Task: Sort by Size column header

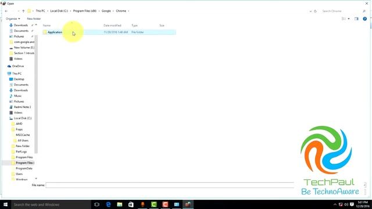Action: 162,26
